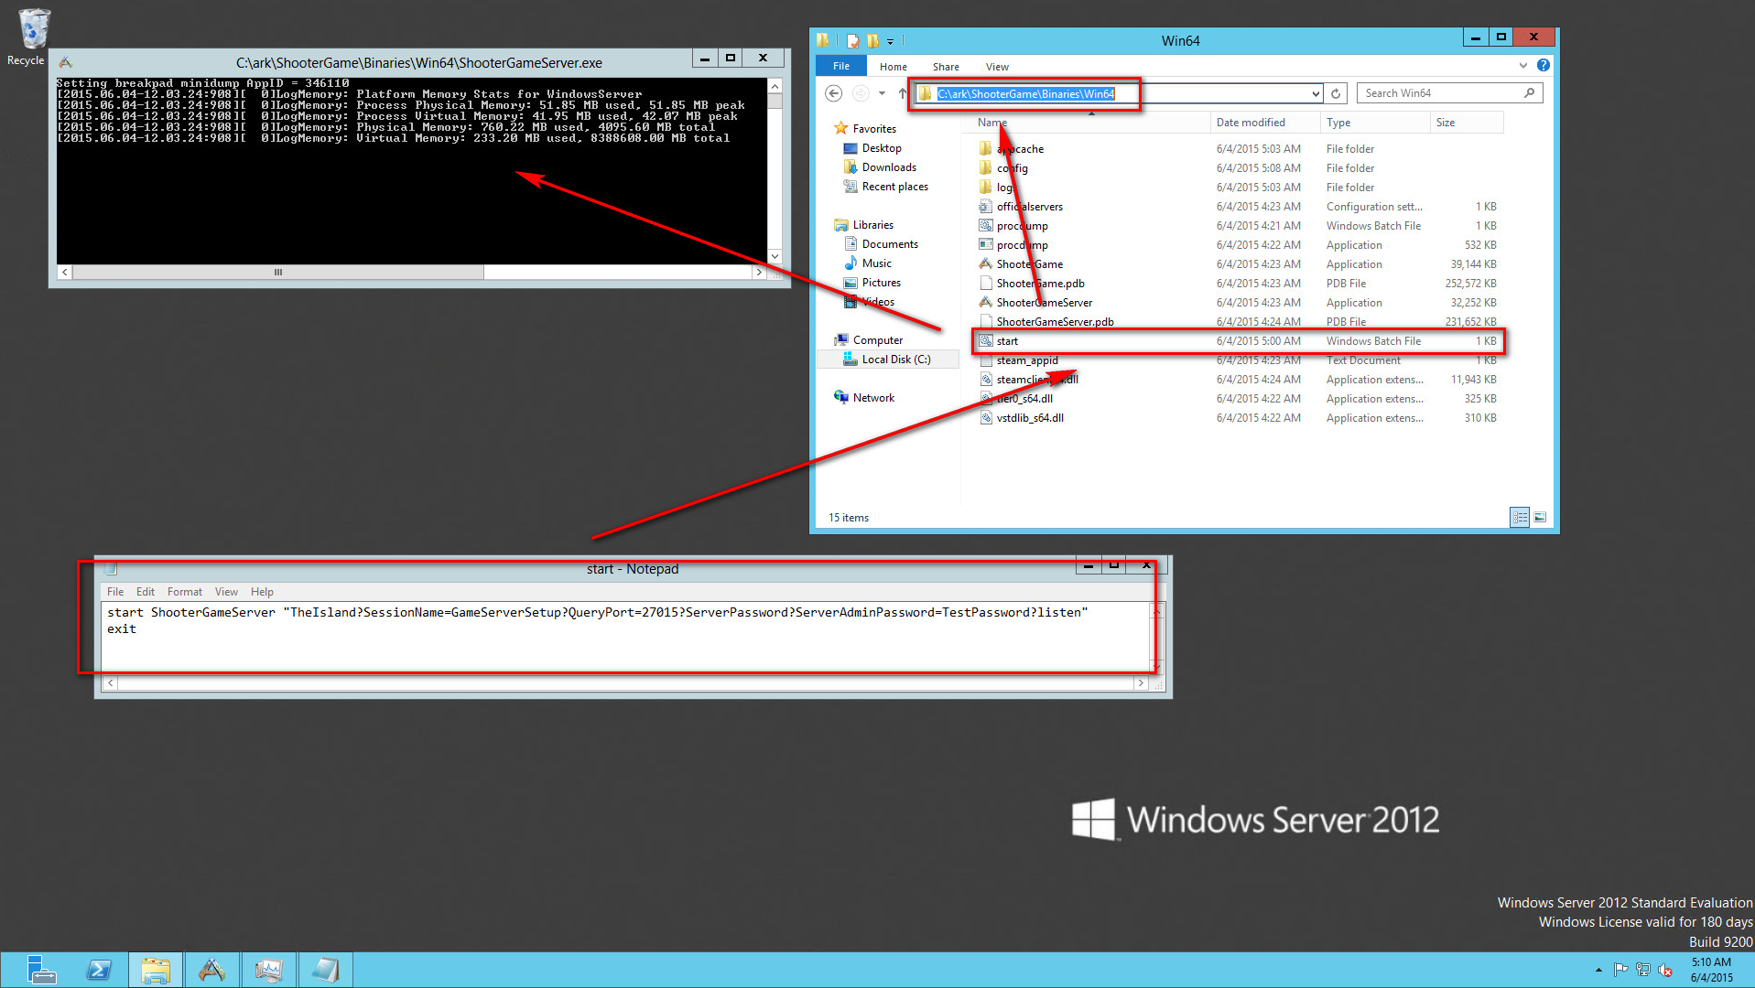This screenshot has height=988, width=1755.
Task: Select the procdump batch file
Action: point(1022,226)
